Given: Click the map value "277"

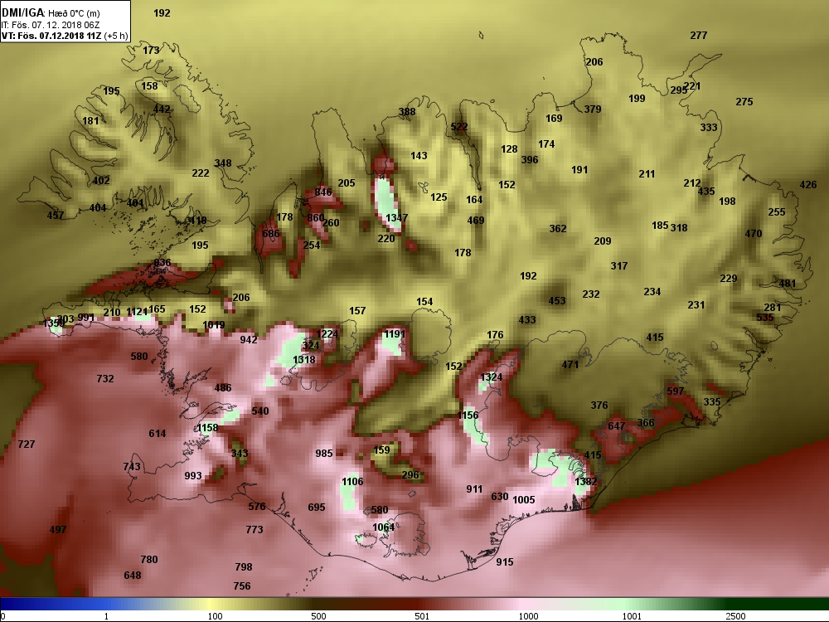Looking at the screenshot, I should (x=698, y=36).
